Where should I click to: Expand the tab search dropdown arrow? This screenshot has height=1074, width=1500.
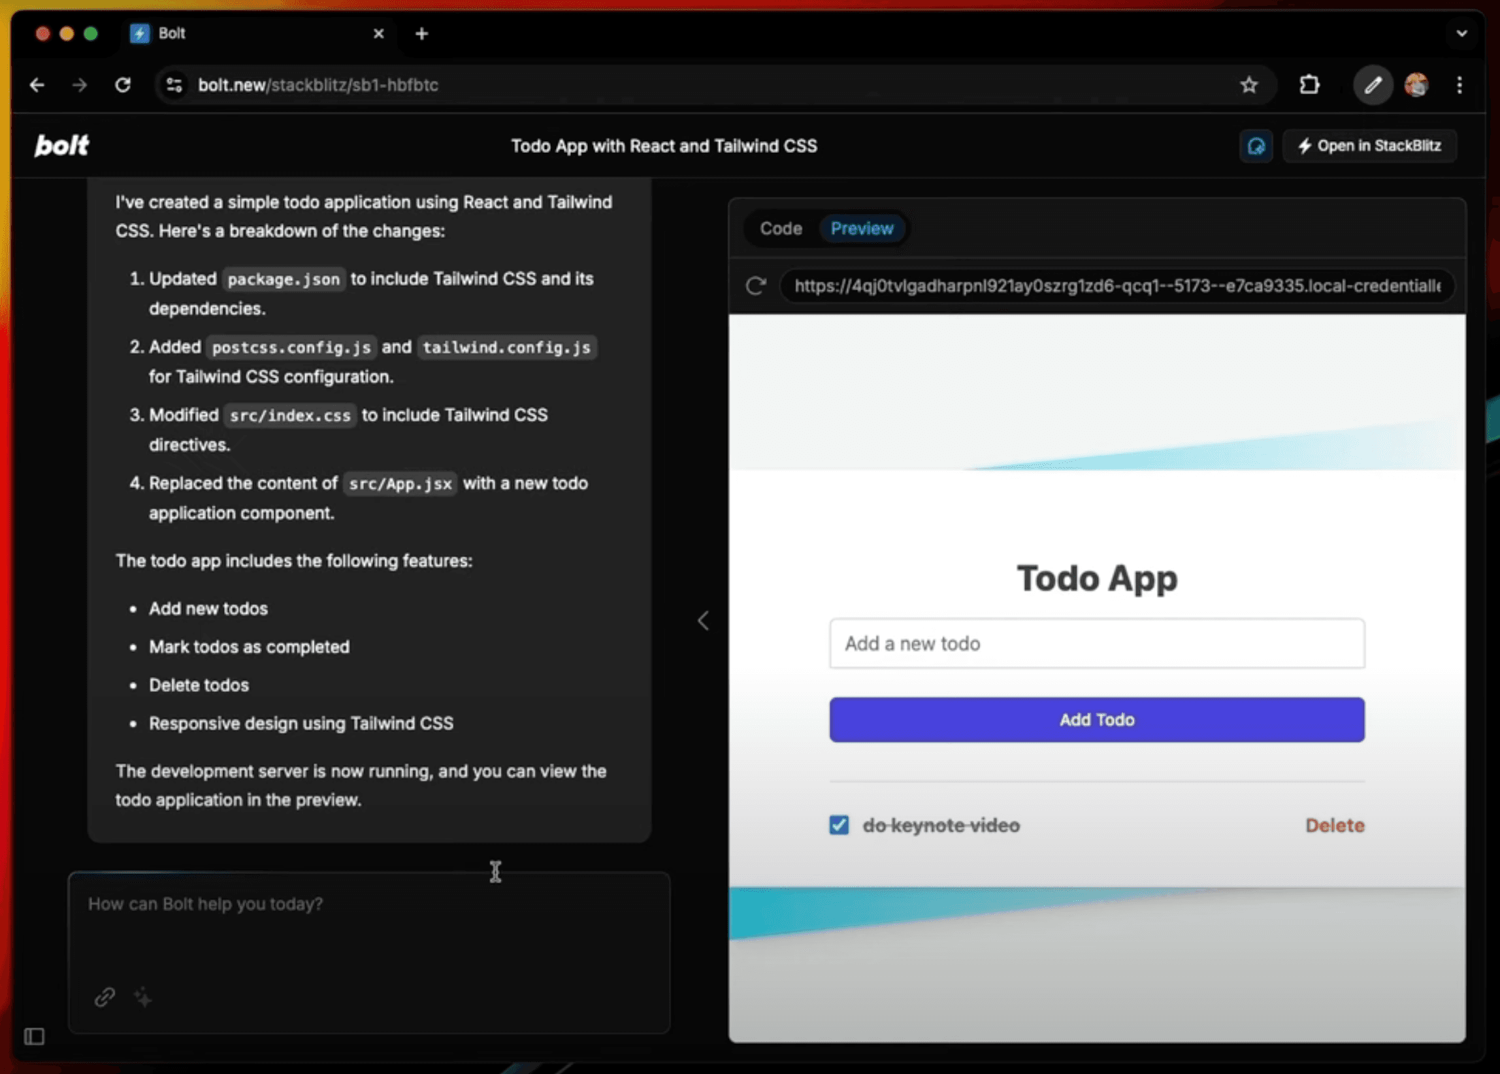tap(1461, 33)
